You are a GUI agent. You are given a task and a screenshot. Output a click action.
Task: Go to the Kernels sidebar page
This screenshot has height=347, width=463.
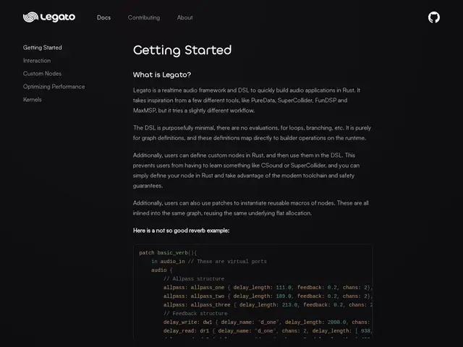(32, 100)
